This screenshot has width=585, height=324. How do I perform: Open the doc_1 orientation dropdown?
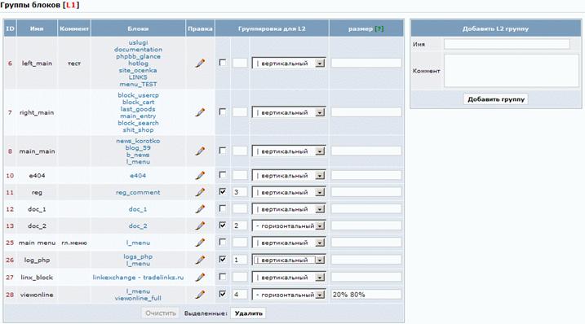pyautogui.click(x=289, y=209)
